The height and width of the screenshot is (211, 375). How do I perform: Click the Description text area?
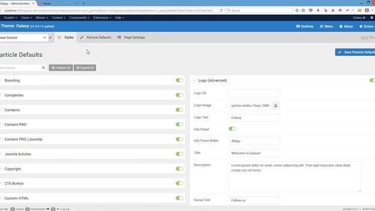pos(295,176)
